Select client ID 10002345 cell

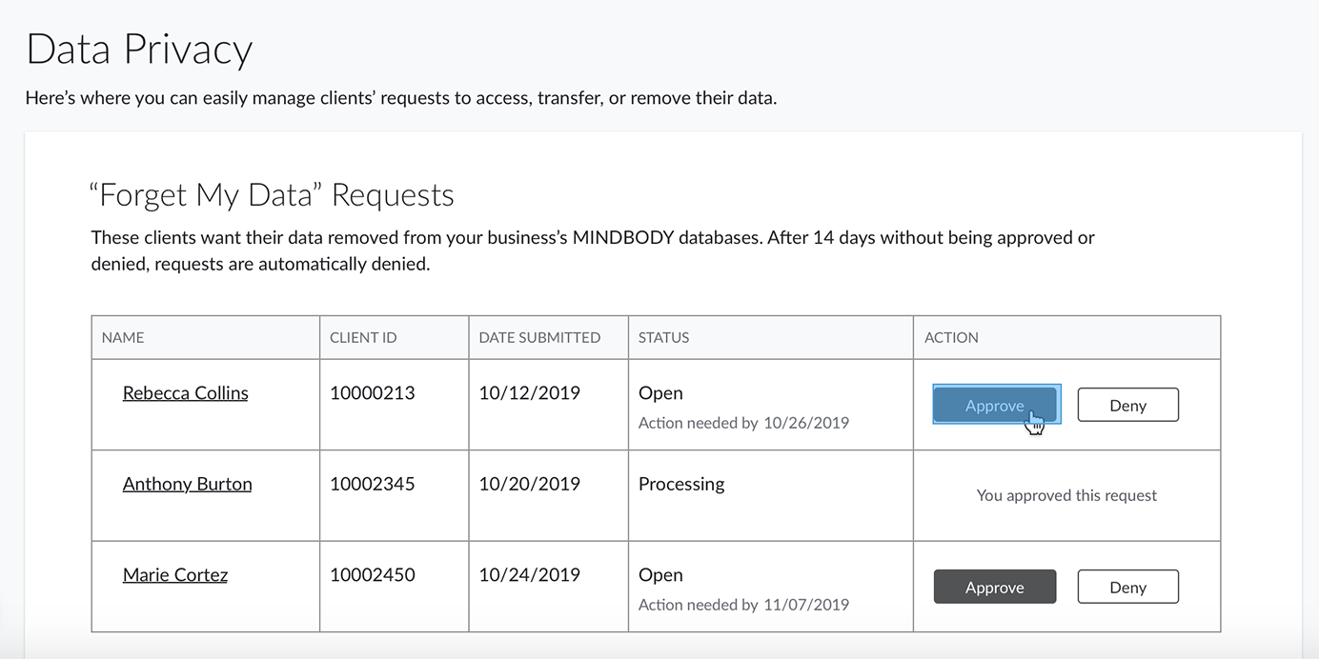372,484
